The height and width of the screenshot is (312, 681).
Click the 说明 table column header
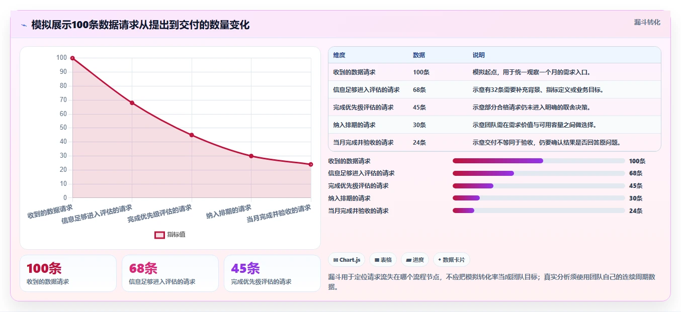pos(479,55)
